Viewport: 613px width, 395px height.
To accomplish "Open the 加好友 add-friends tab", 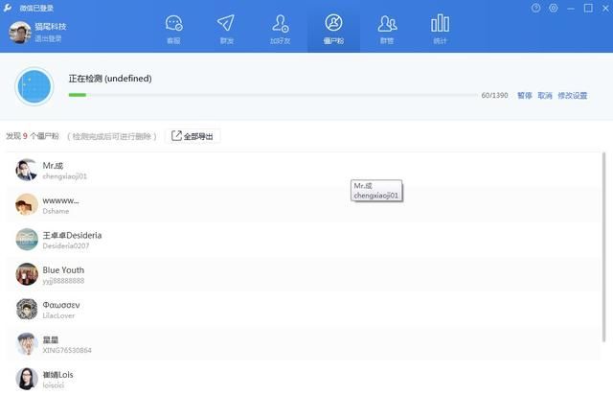I will pyautogui.click(x=280, y=30).
